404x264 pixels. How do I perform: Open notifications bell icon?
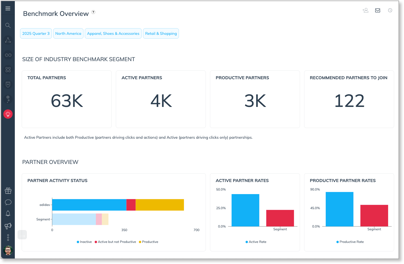tap(8, 214)
